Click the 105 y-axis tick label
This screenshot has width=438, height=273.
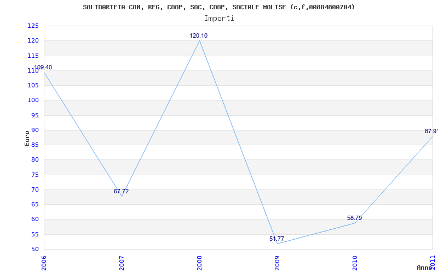pyautogui.click(x=33, y=86)
